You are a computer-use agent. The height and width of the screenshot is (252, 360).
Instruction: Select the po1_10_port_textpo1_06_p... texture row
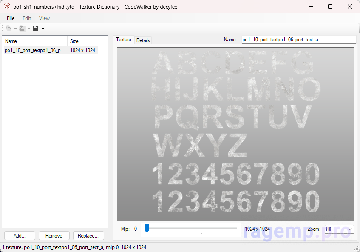coord(51,50)
